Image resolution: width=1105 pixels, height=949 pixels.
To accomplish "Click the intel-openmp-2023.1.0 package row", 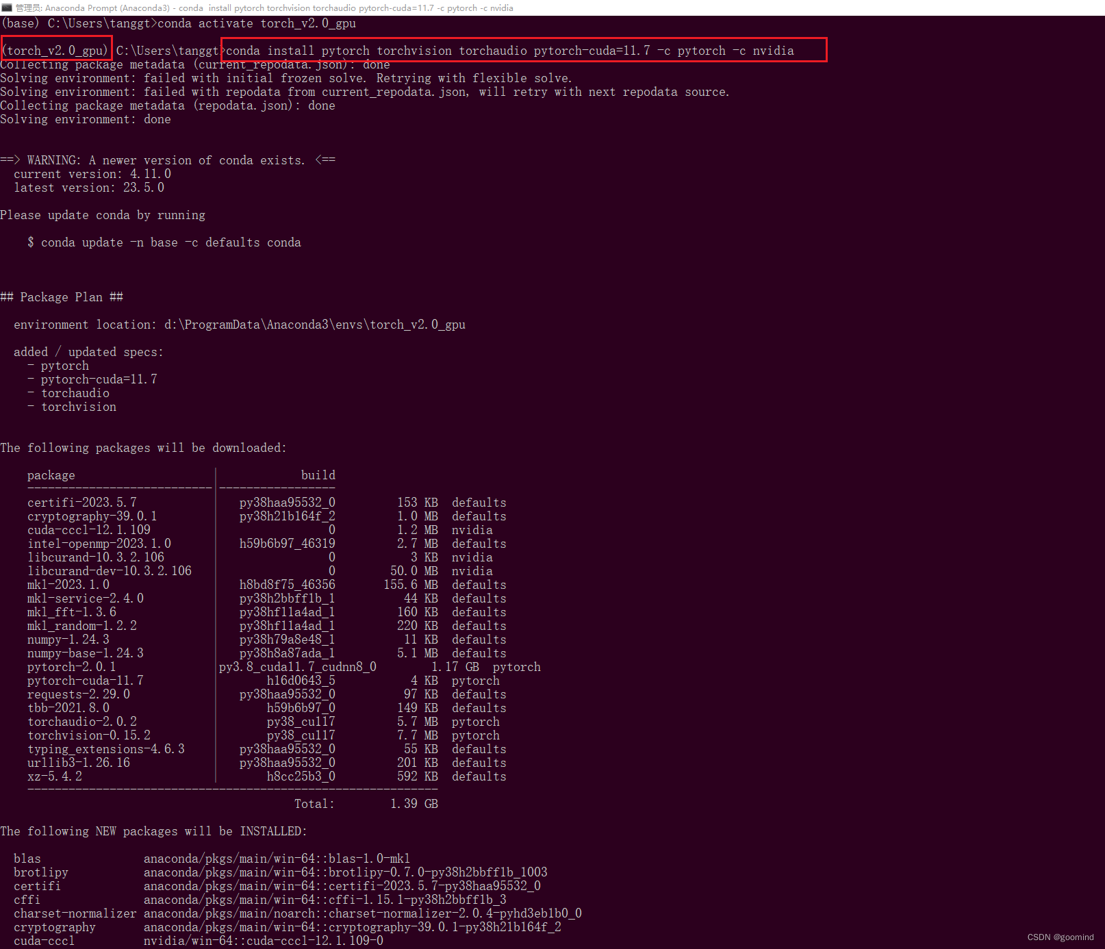I will click(267, 544).
